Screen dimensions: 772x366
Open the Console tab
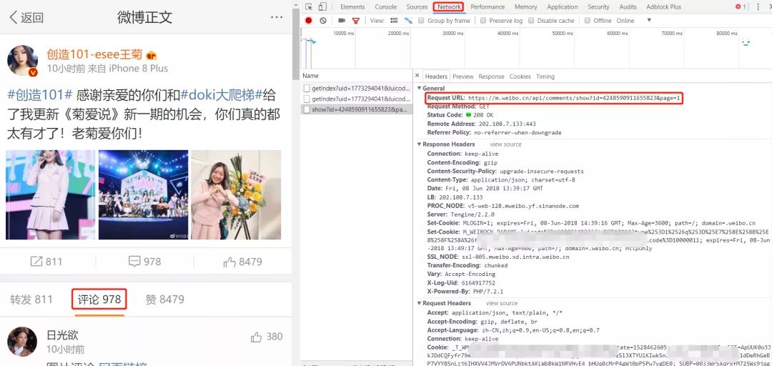[385, 7]
